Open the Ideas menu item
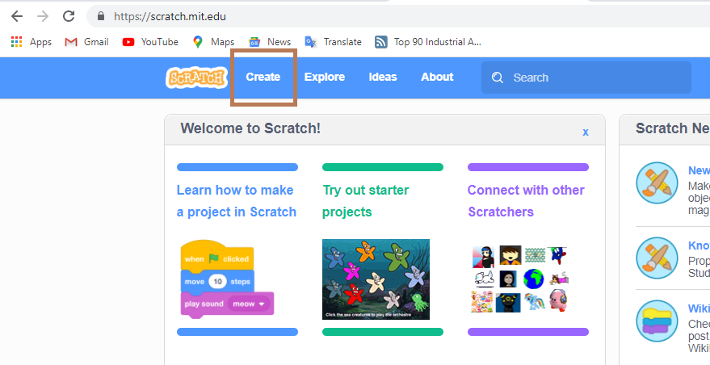Image resolution: width=710 pixels, height=365 pixels. (x=383, y=77)
